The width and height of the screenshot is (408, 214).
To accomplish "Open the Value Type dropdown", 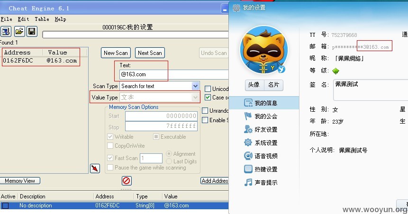I will [195, 97].
